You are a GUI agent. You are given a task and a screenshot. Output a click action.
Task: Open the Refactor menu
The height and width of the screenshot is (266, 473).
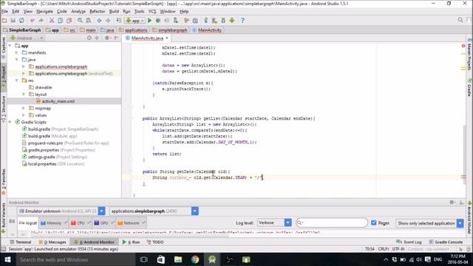(97, 12)
